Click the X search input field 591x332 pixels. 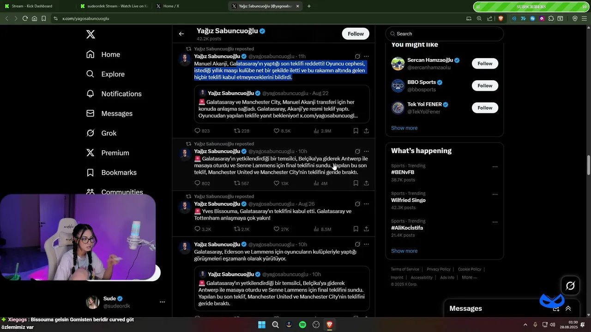tap(445, 34)
